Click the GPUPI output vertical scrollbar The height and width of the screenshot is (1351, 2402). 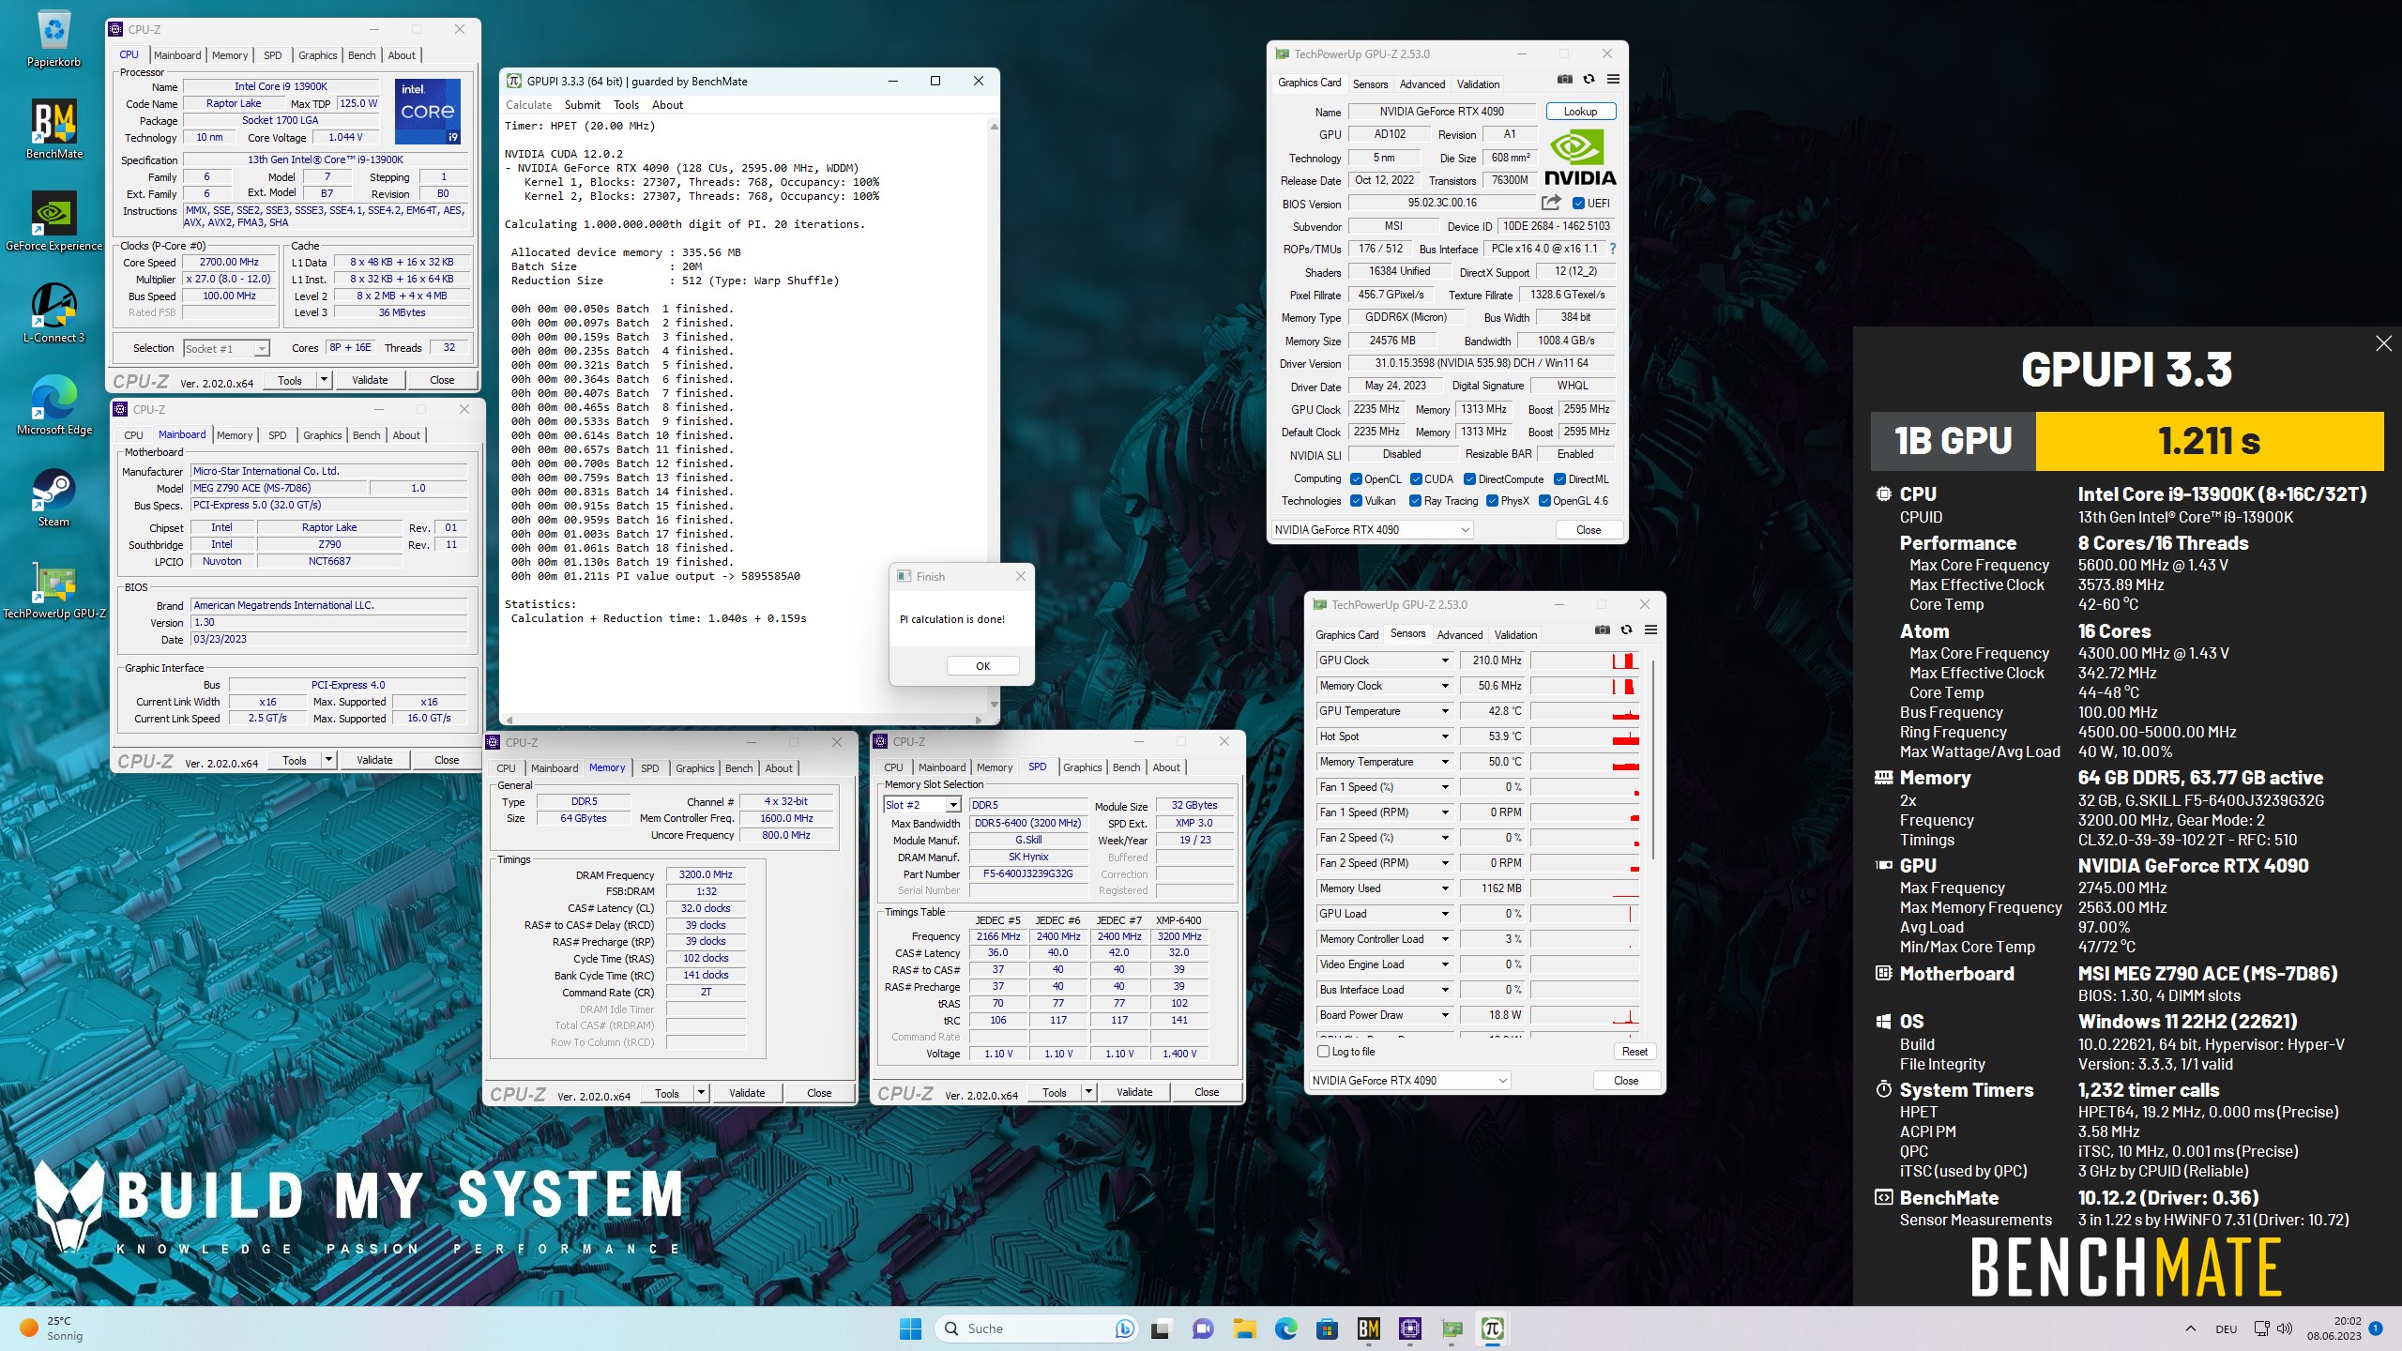point(994,415)
